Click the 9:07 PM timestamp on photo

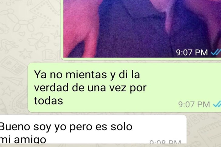[x=192, y=53]
